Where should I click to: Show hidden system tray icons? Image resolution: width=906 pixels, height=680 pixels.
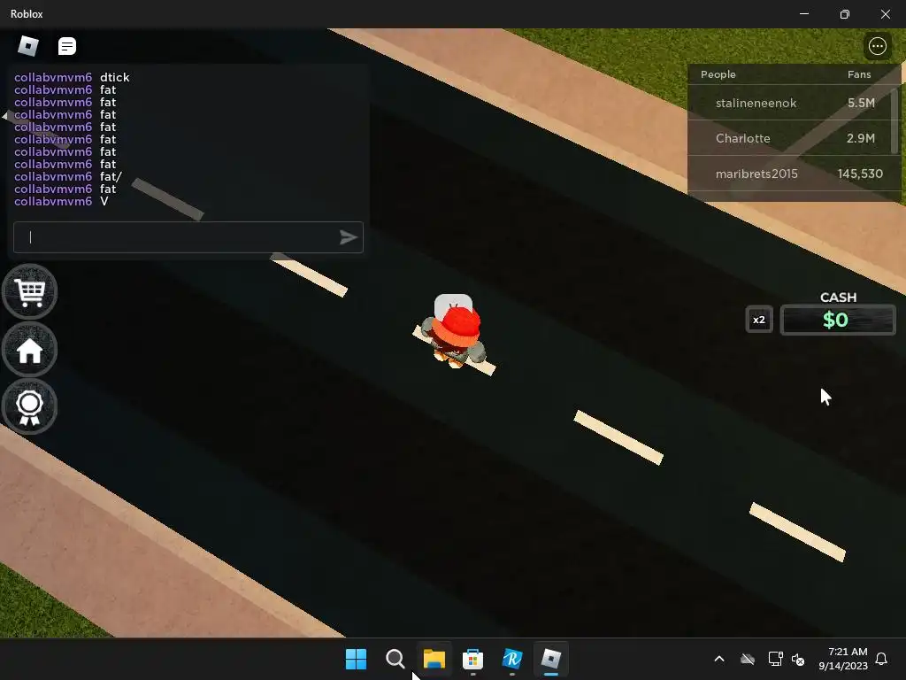(719, 659)
